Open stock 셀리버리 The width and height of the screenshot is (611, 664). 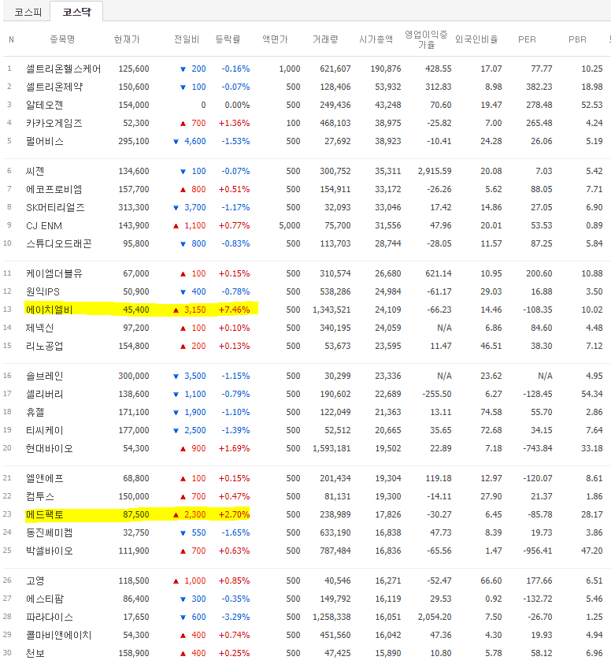point(44,395)
